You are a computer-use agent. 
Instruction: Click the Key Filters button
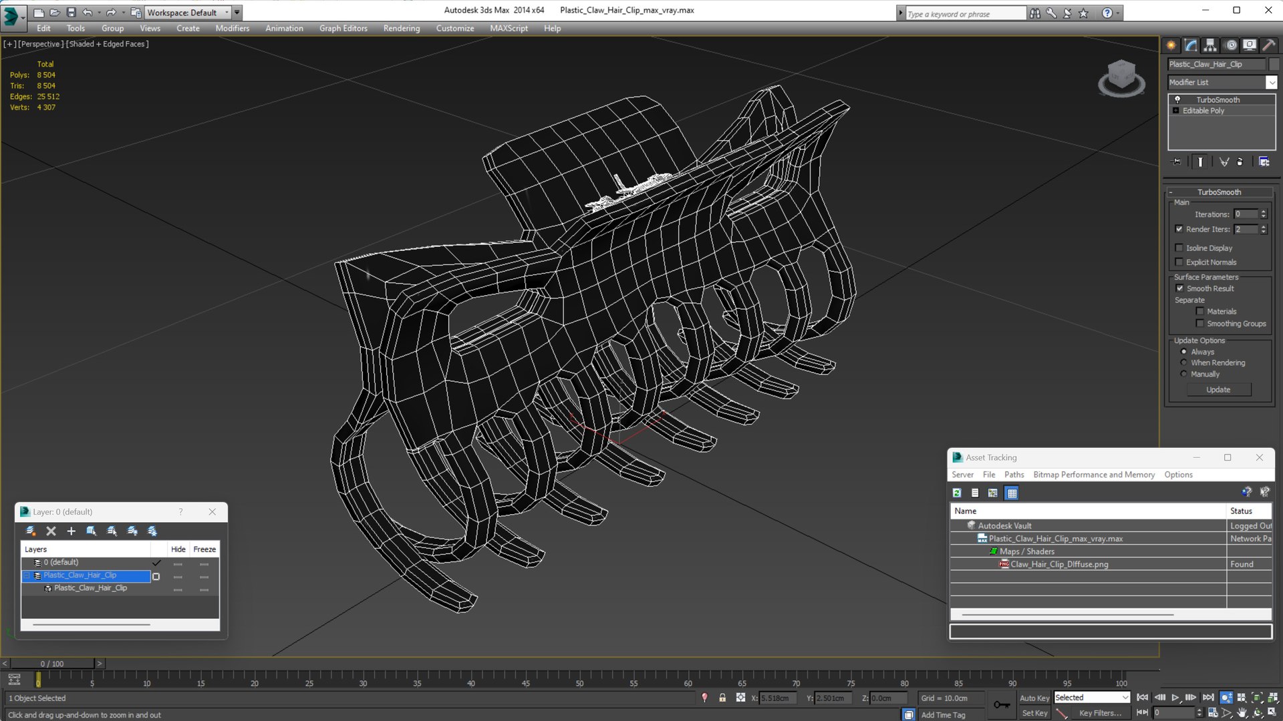pos(1099,713)
